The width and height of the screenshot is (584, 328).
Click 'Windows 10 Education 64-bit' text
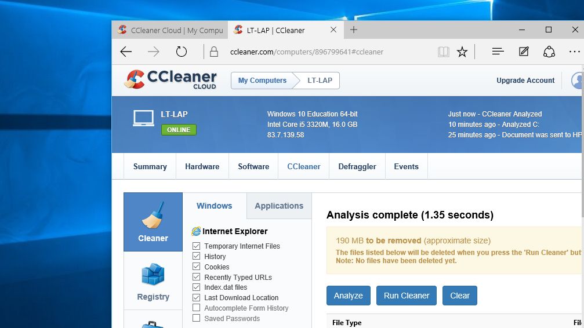pyautogui.click(x=312, y=114)
